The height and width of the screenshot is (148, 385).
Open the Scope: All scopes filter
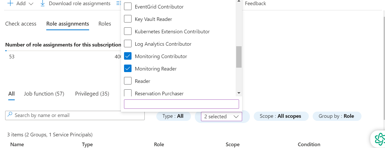click(281, 116)
